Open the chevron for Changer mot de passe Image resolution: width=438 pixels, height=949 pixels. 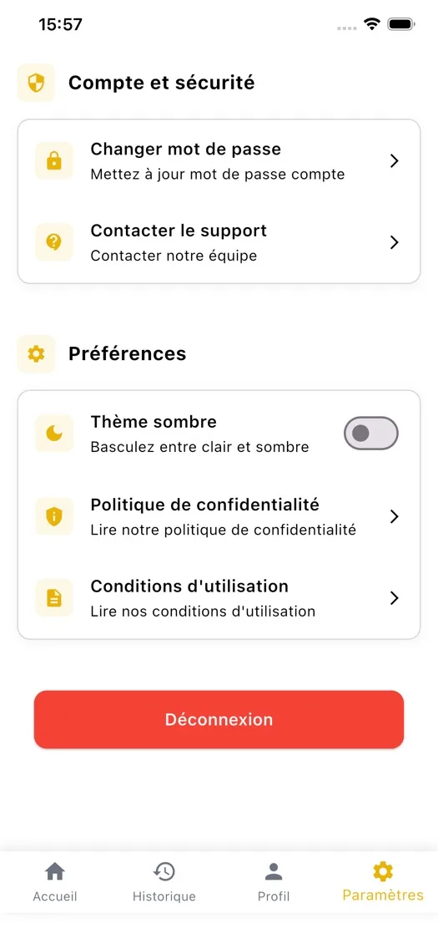tap(395, 161)
